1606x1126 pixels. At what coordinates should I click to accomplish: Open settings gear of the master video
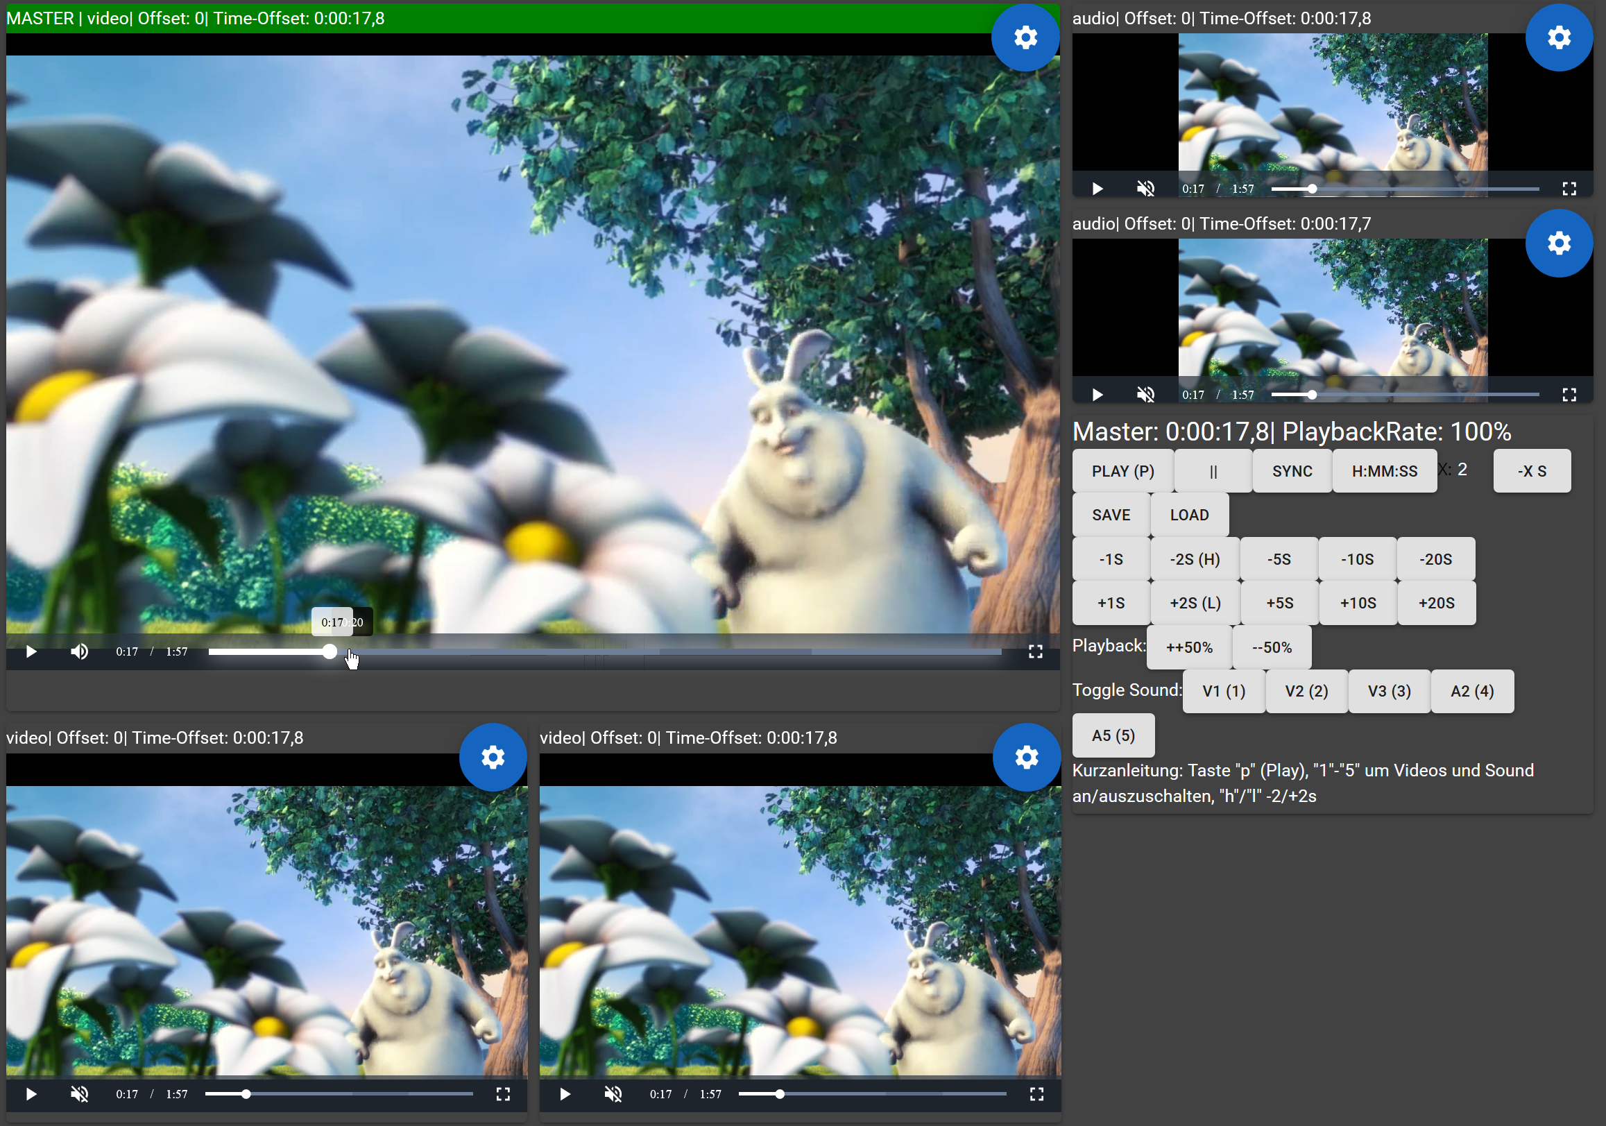pos(1025,37)
